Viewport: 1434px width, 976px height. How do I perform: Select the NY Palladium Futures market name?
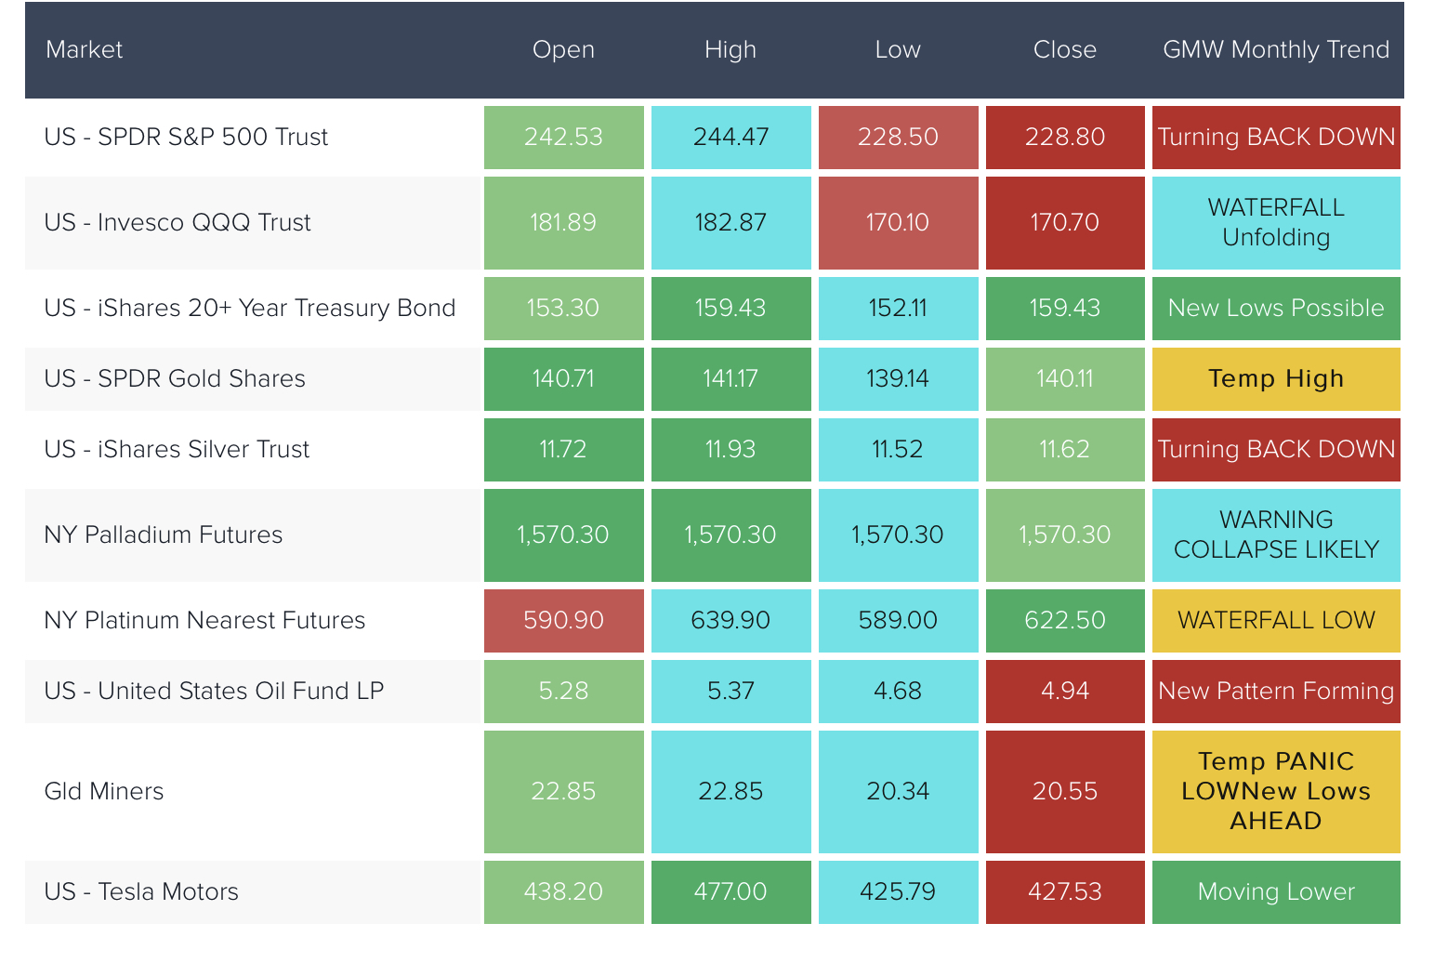click(x=164, y=535)
